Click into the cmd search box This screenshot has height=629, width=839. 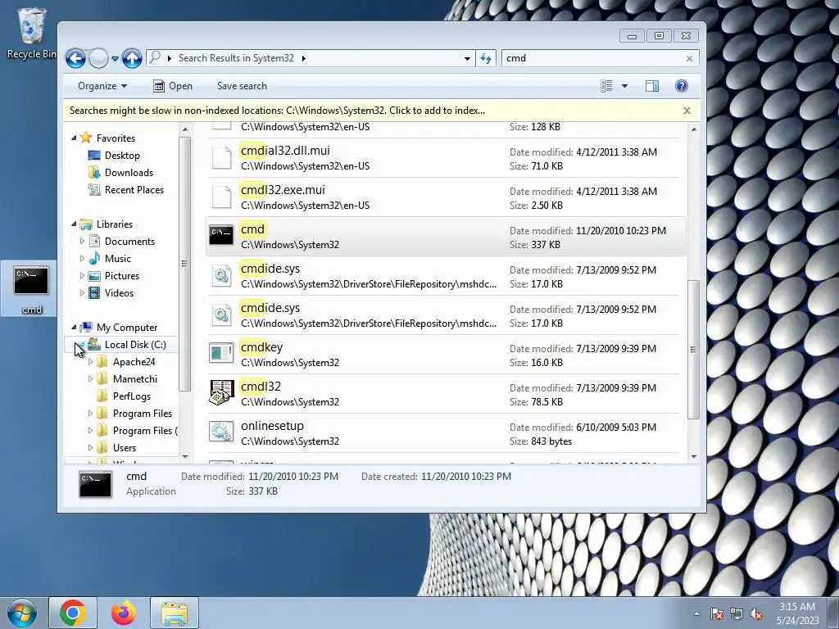click(593, 58)
